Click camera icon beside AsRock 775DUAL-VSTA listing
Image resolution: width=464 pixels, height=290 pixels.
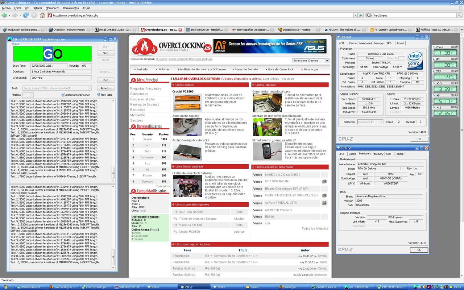324,203
